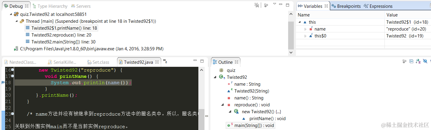The height and width of the screenshot is (130, 431).
Task: Click the Outline Focus on Active Task icon
Action: point(405,61)
